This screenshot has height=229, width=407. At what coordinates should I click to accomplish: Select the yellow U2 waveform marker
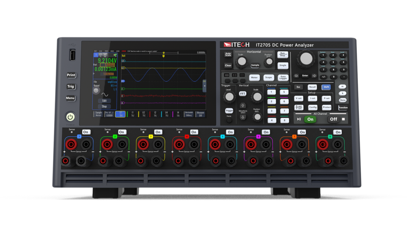click(123, 68)
